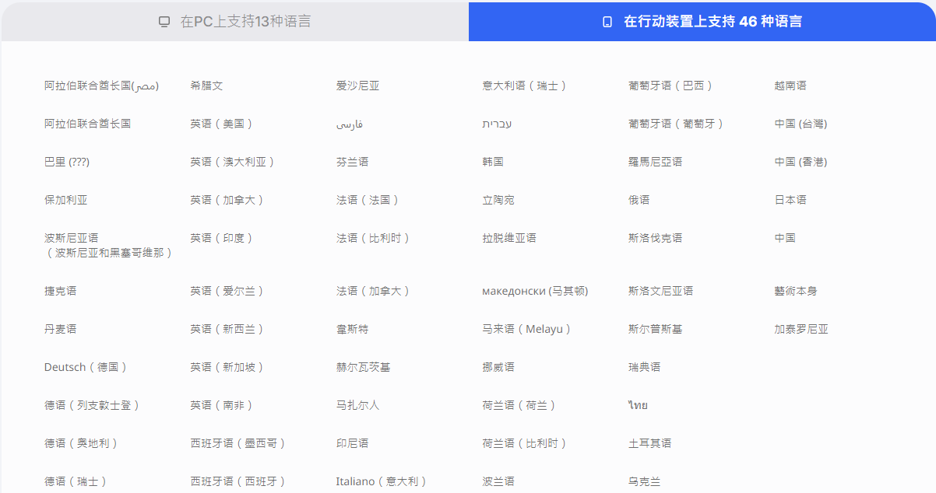This screenshot has height=493, width=936.
Task: Select 法语（比利时）
Action: (x=375, y=238)
